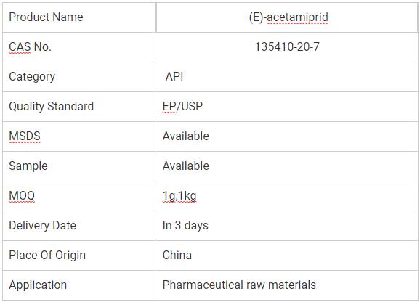The height and width of the screenshot is (302, 420).
Task: Click the Sample label cell
Action: tap(79, 166)
